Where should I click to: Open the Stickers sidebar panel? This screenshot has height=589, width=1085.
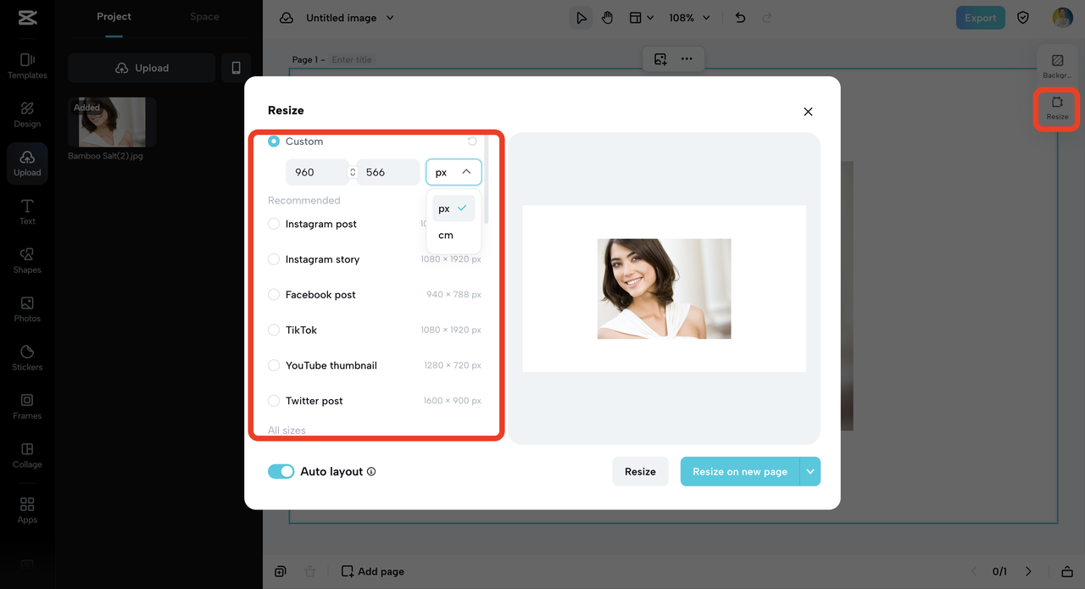[x=27, y=358]
